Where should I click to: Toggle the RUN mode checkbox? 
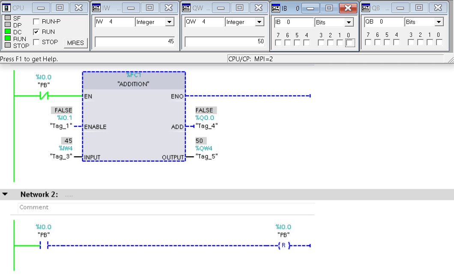[36, 32]
